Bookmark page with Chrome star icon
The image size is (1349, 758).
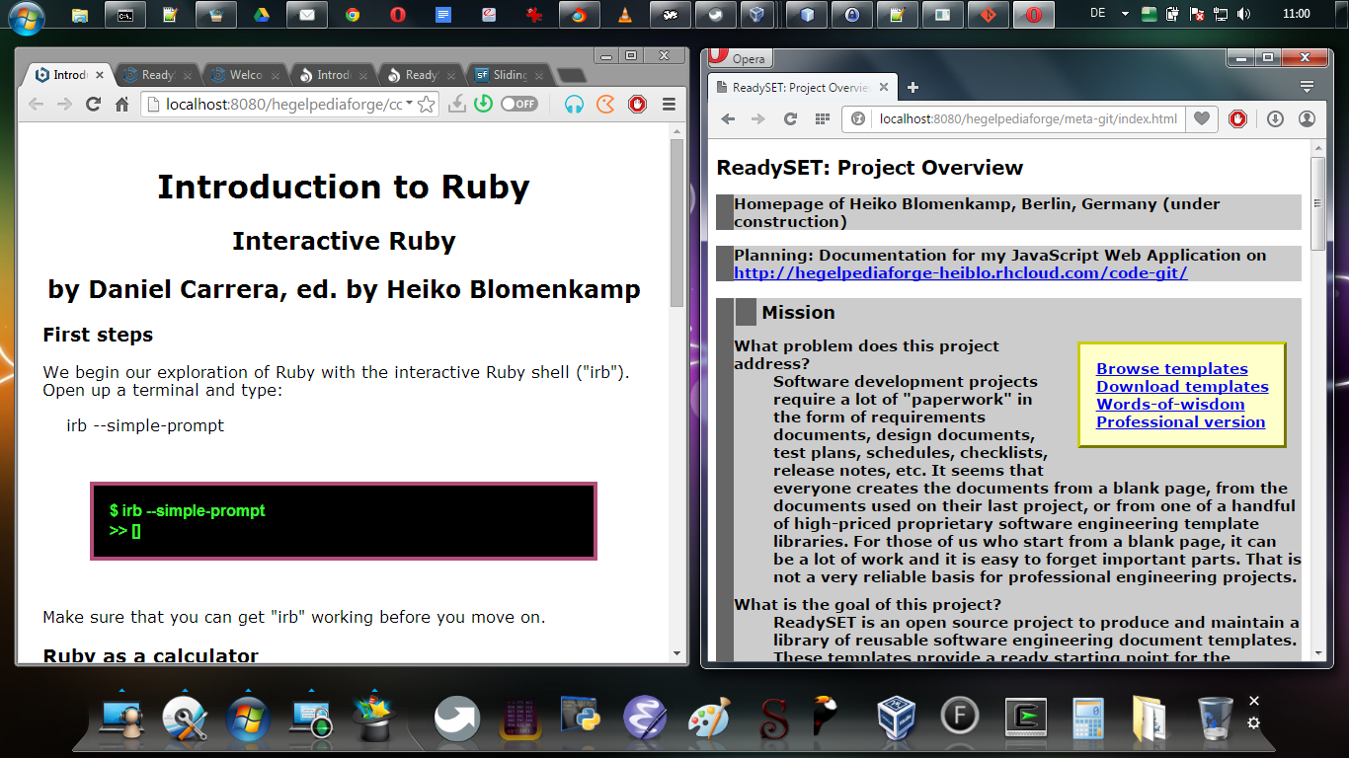coord(426,104)
